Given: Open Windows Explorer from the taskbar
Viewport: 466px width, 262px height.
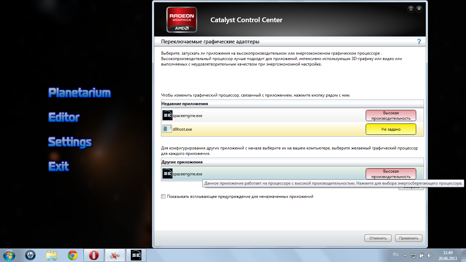Looking at the screenshot, I should [x=52, y=255].
